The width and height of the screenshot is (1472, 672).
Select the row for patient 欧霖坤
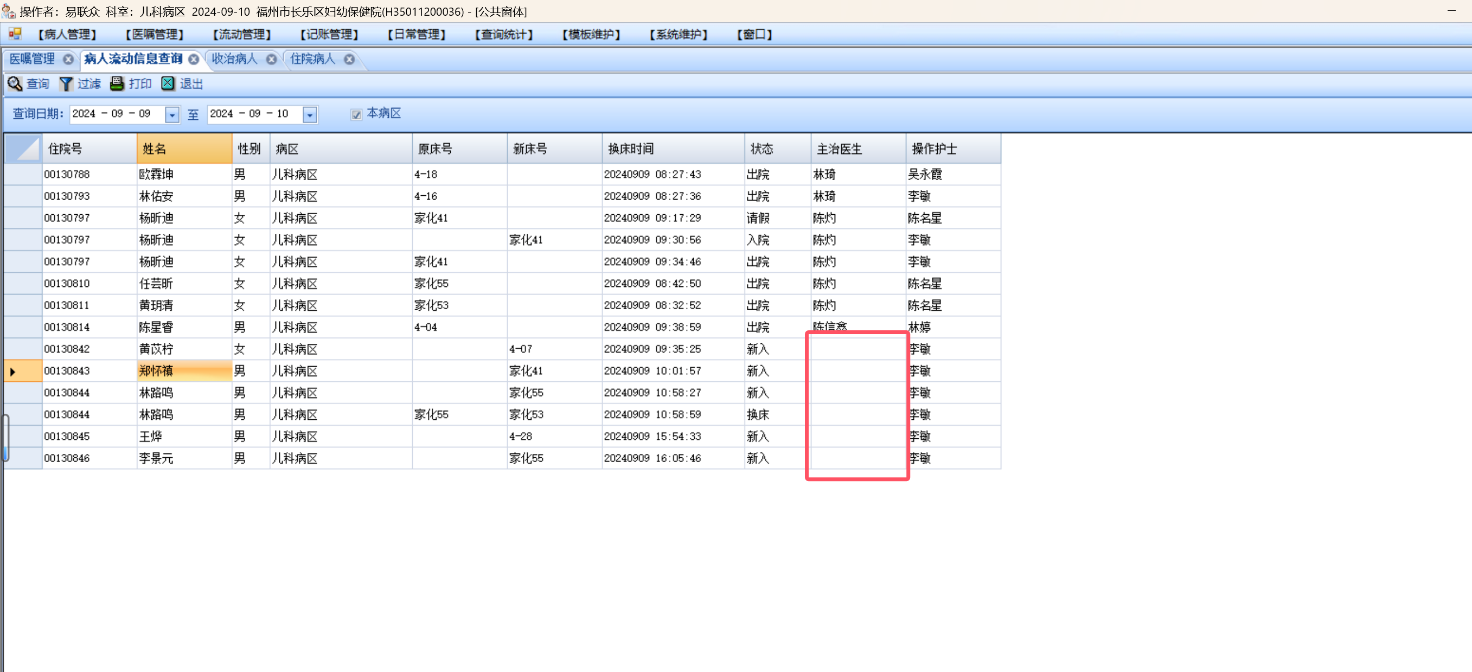156,174
